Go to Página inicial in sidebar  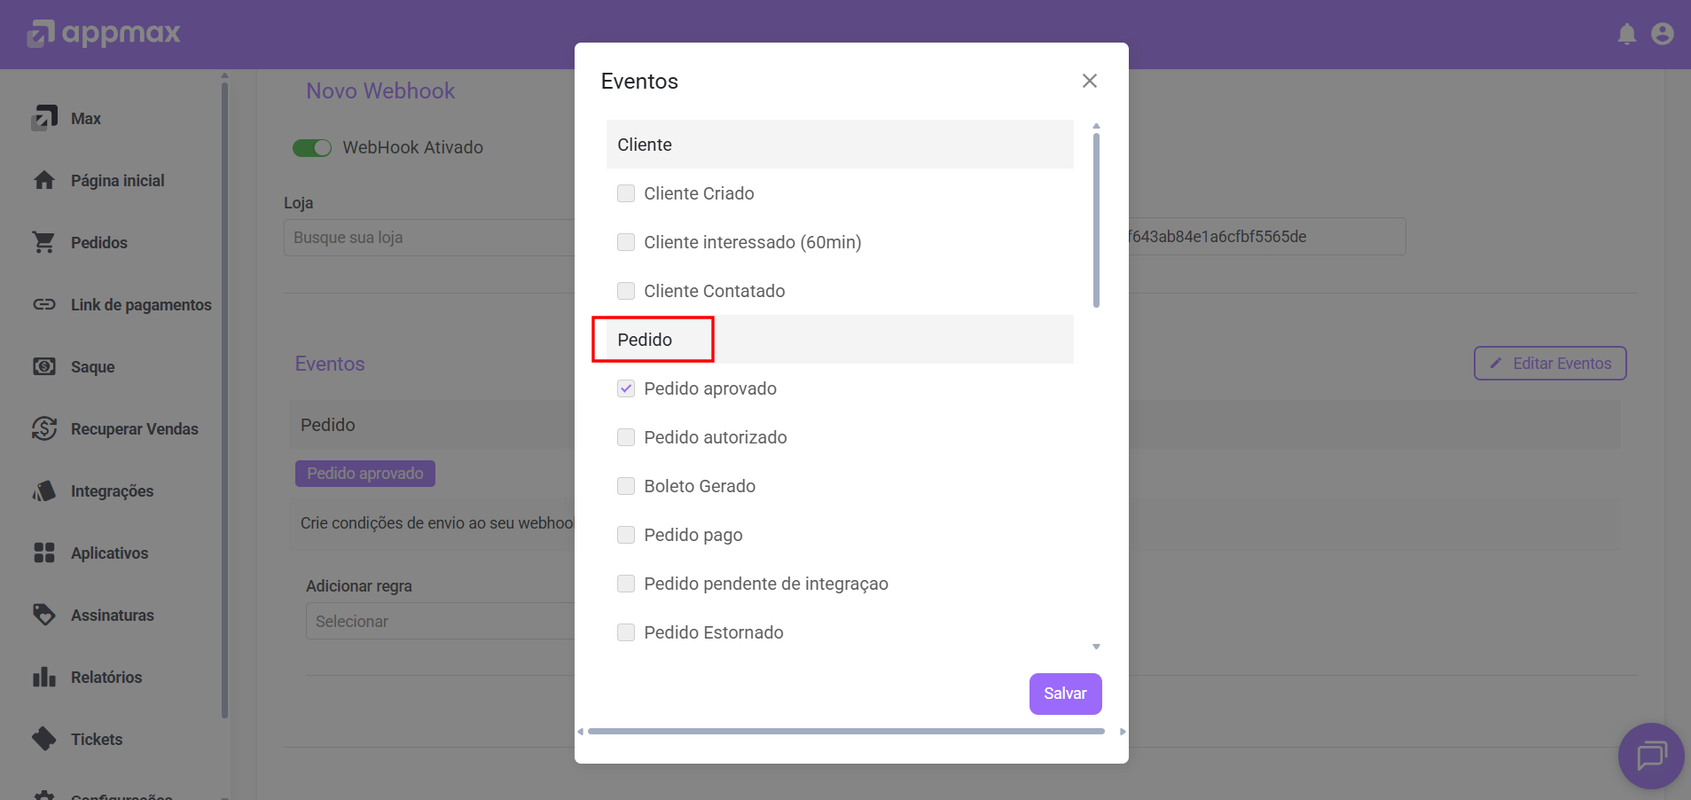coord(117,181)
